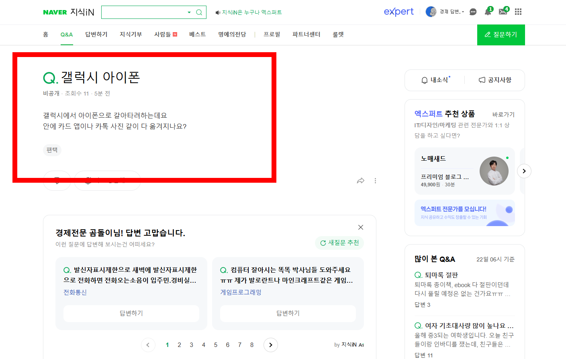
Task: Open the mail envelope icon
Action: point(503,12)
